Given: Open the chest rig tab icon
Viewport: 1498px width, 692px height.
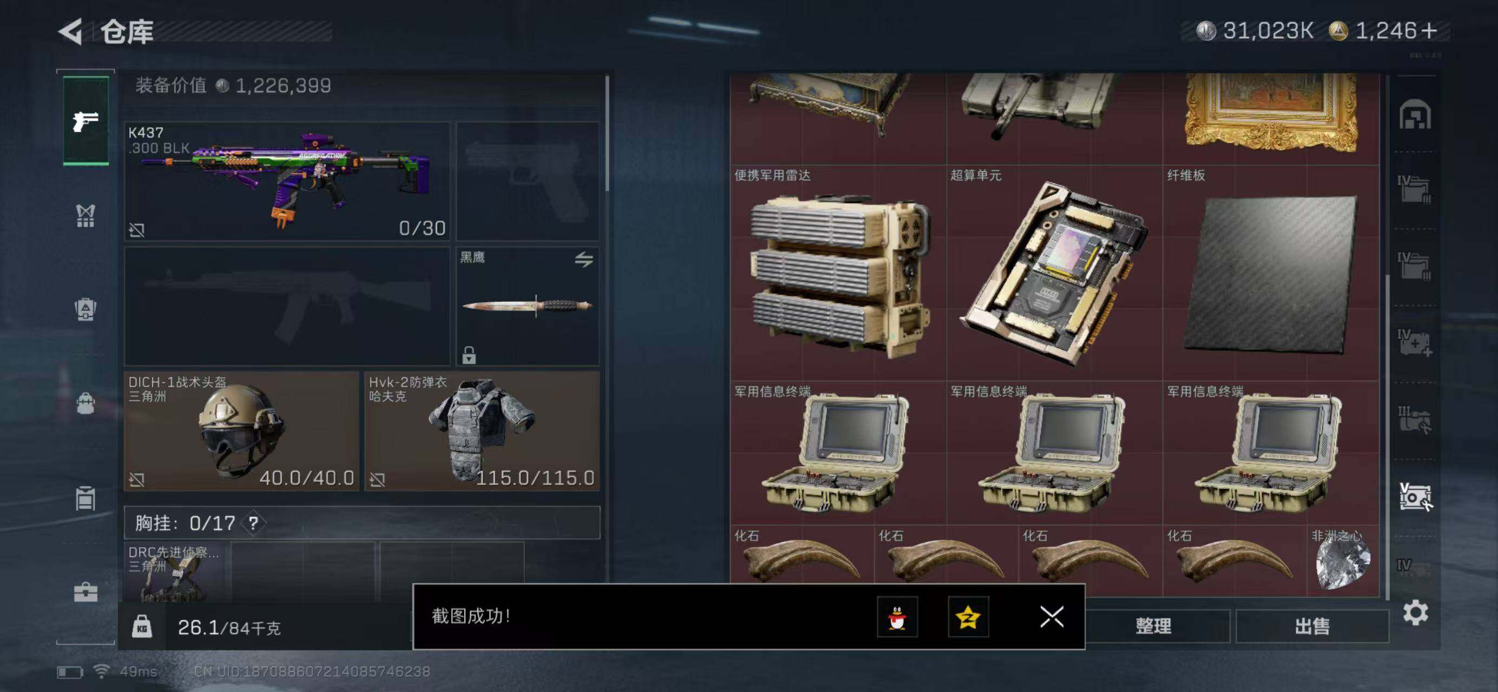Looking at the screenshot, I should pos(85,216).
